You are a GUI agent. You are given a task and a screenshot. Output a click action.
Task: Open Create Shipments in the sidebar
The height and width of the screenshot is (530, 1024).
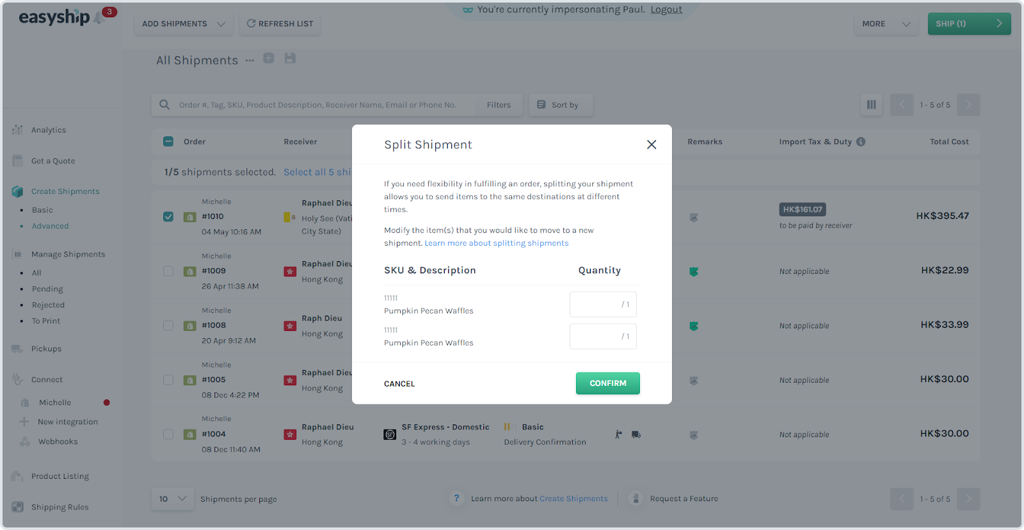click(x=65, y=191)
